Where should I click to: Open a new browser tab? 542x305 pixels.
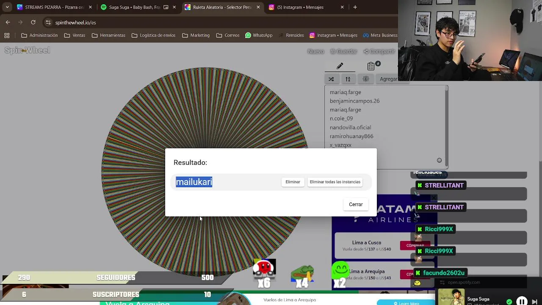355,7
